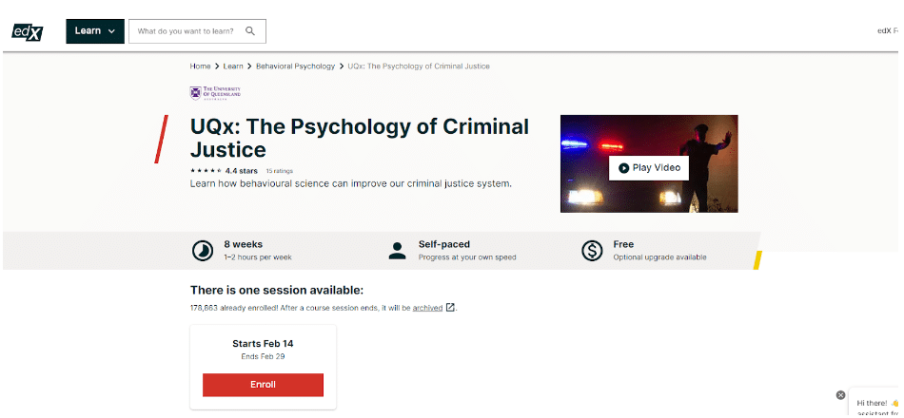Viewport: 904px width, 418px height.
Task: Close the chat assistant popup
Action: point(840,395)
